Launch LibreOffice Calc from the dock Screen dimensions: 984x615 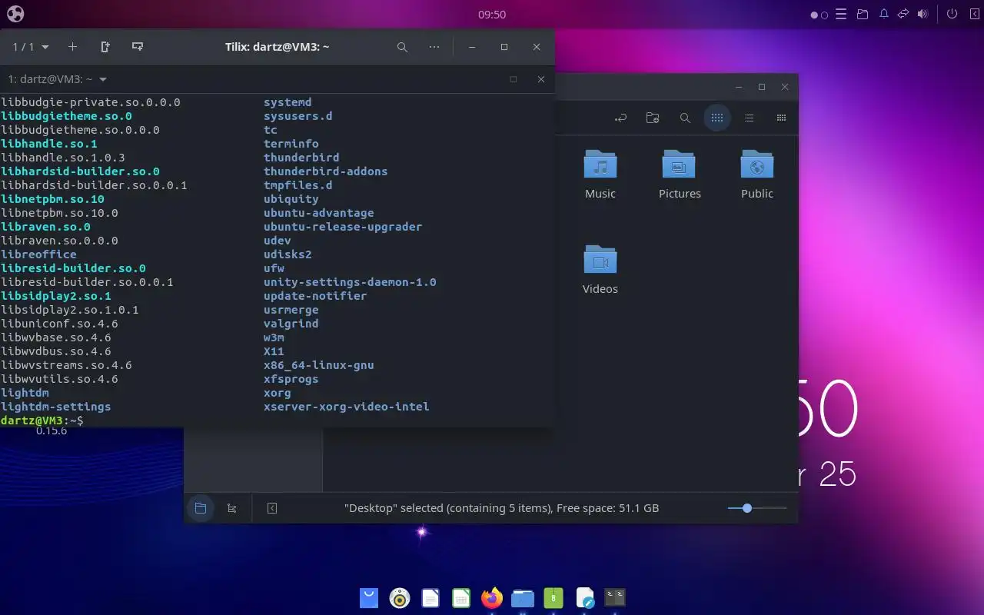pyautogui.click(x=461, y=597)
